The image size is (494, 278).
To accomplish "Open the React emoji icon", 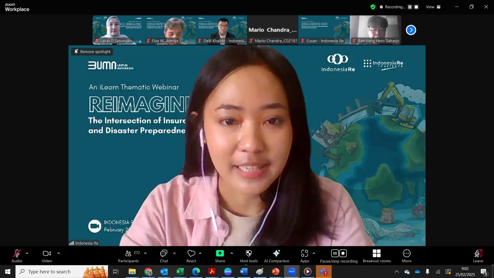I will [191, 254].
